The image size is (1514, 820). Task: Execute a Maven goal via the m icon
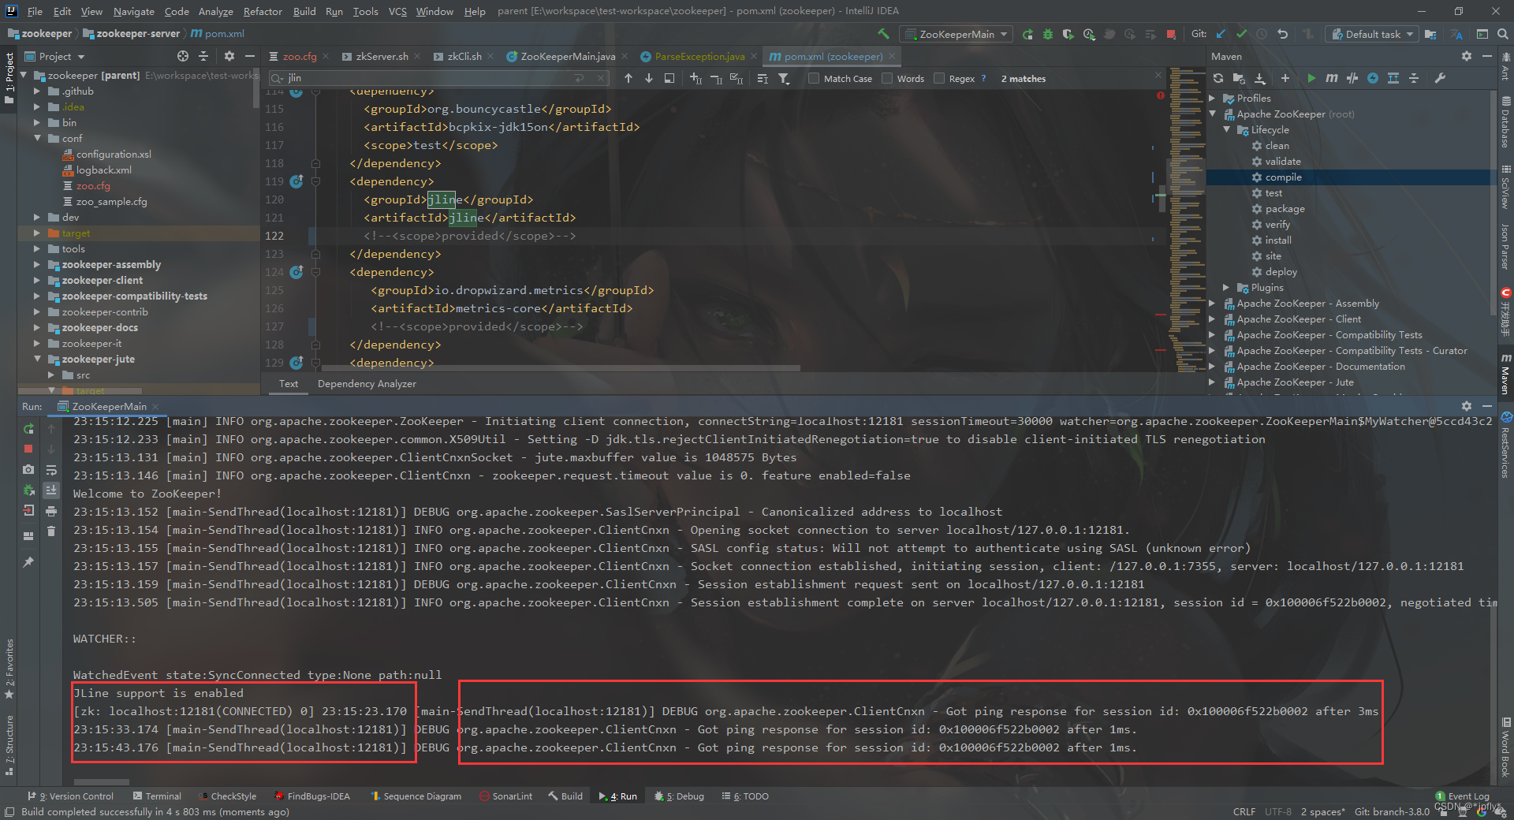pos(1332,78)
